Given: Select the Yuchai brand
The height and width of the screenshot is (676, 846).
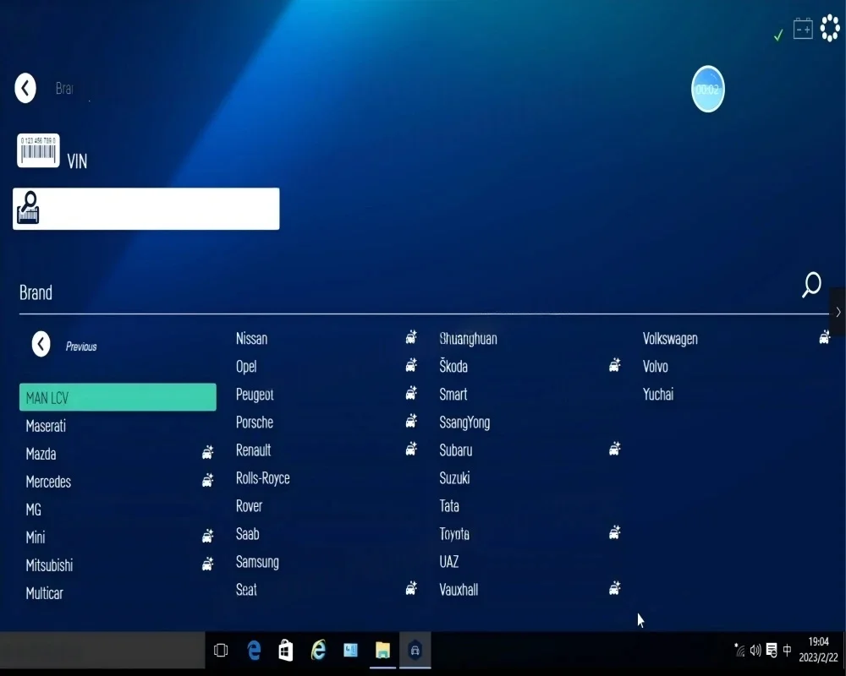Looking at the screenshot, I should coord(658,395).
